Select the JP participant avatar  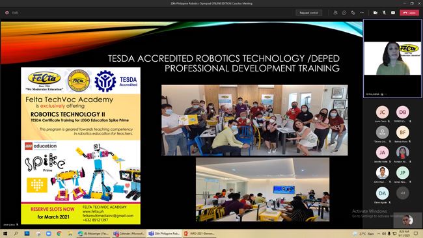pos(402,173)
